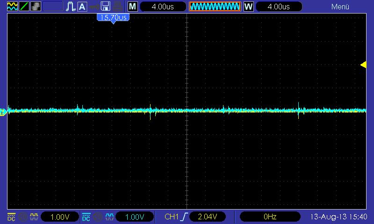This screenshot has height=224, width=374.
Task: Click the yellow trigger level arrow on right
Action: [x=363, y=65]
